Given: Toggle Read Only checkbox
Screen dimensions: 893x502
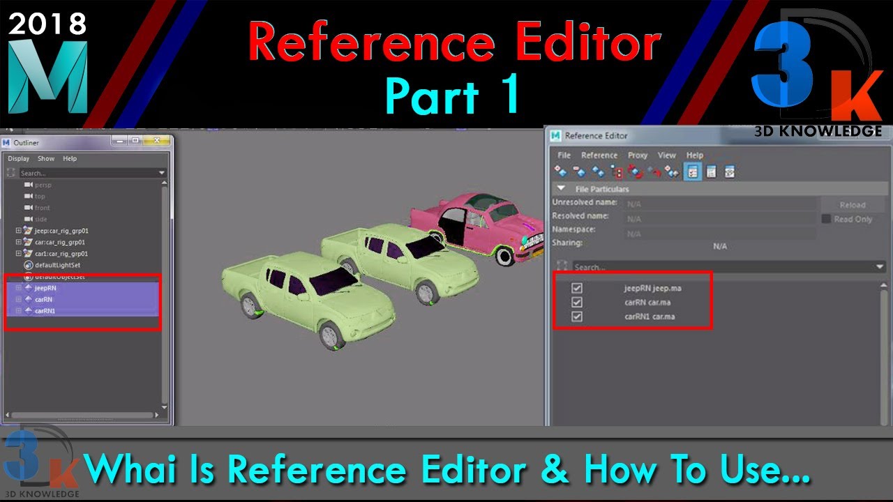Looking at the screenshot, I should point(826,219).
